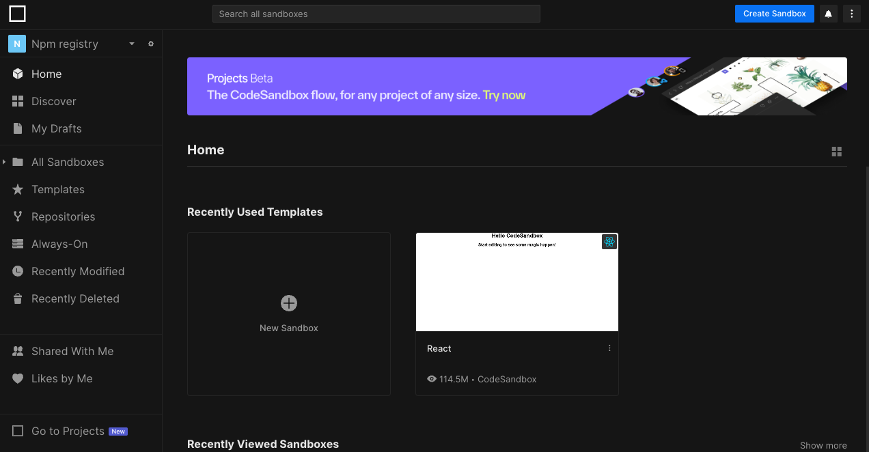869x452 pixels.
Task: Click the Go to Projects square icon
Action: 18,431
